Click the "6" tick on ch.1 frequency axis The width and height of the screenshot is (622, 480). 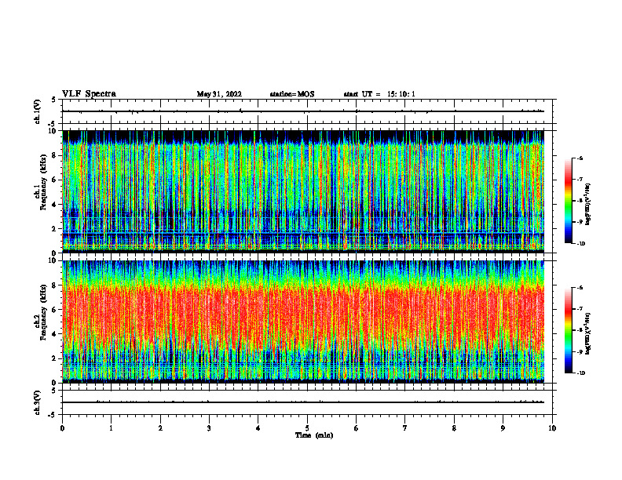[x=54, y=180]
